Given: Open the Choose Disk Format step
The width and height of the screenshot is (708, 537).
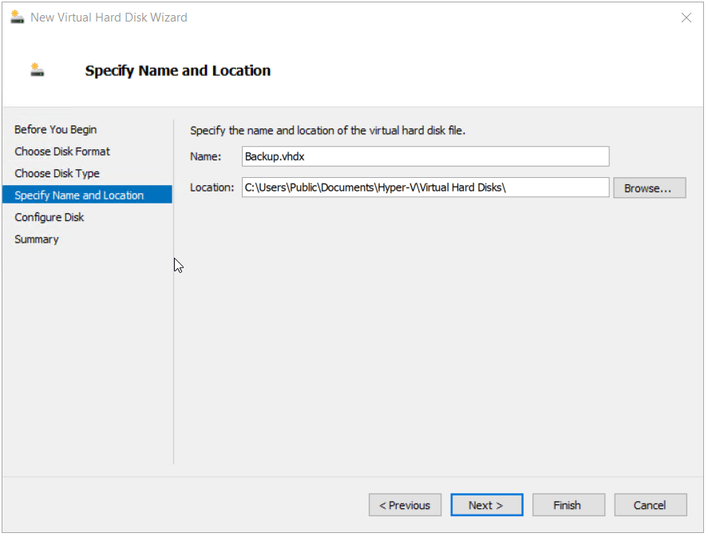Looking at the screenshot, I should (62, 152).
